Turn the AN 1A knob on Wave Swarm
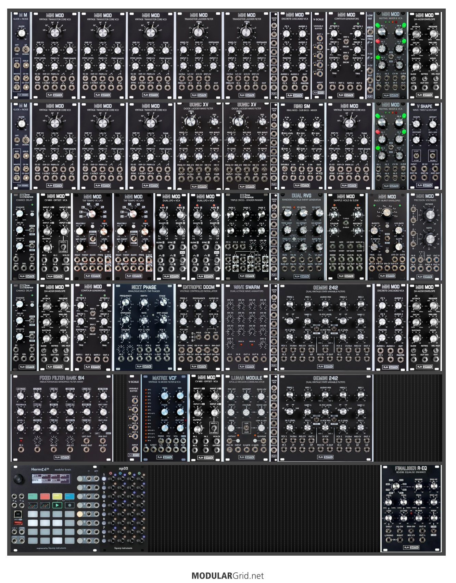 tap(230, 305)
